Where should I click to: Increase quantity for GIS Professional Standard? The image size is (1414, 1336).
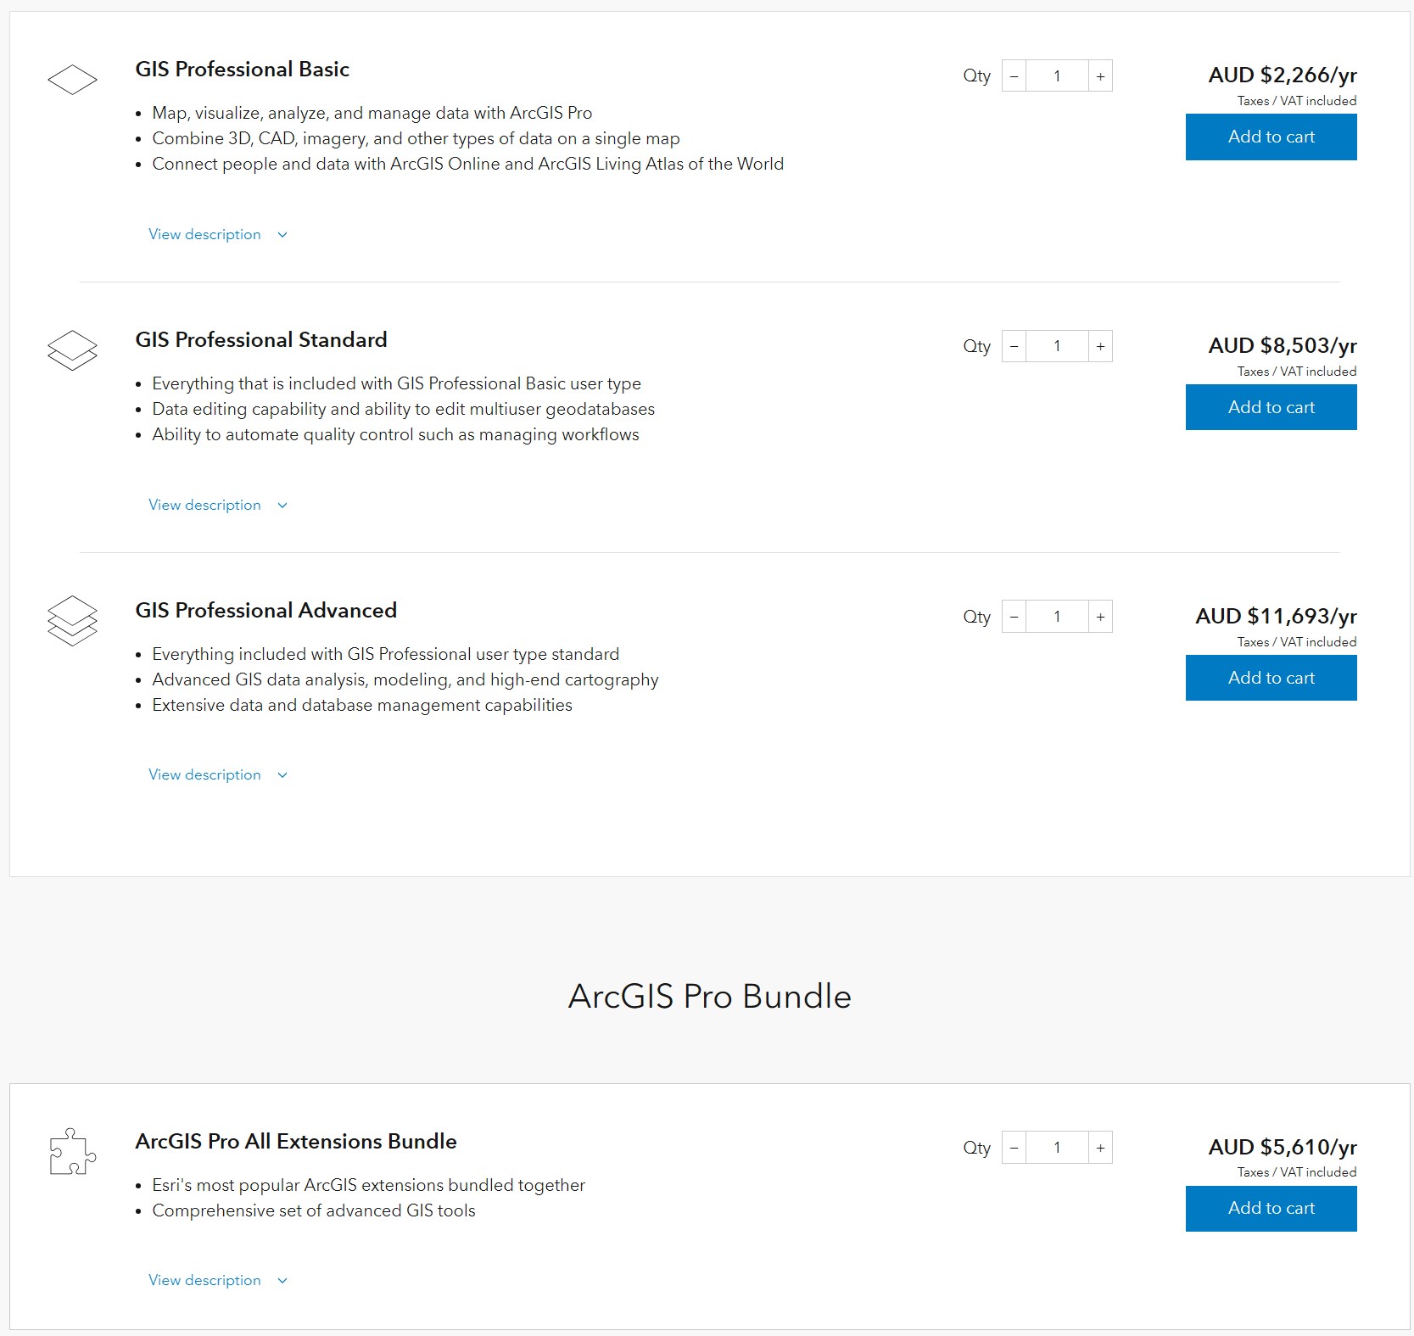click(x=1100, y=346)
